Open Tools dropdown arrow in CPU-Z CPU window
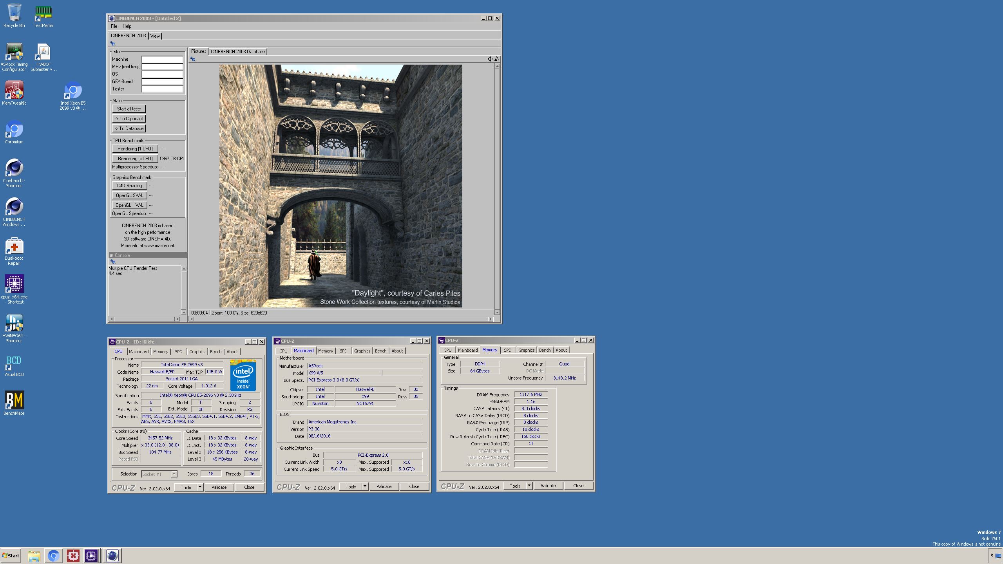The width and height of the screenshot is (1003, 564). click(x=200, y=487)
